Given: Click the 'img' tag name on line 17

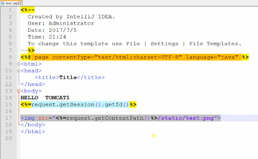Looking at the screenshot, I should (29, 118).
